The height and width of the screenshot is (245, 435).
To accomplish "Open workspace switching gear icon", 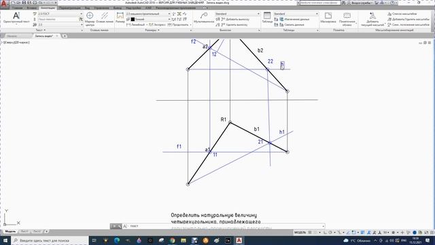I will click(394, 233).
